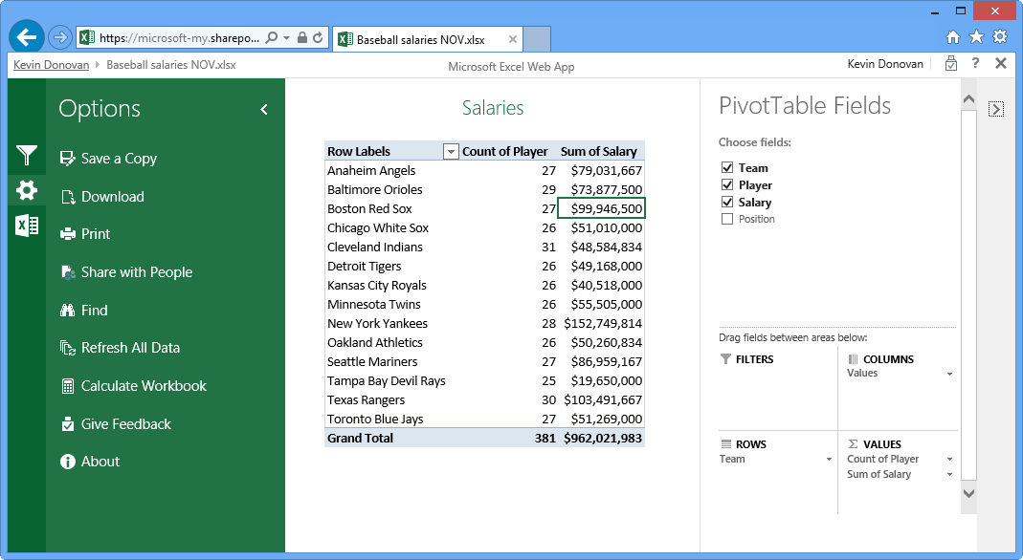The image size is (1023, 560).
Task: Click the help question mark icon
Action: pyautogui.click(x=975, y=64)
